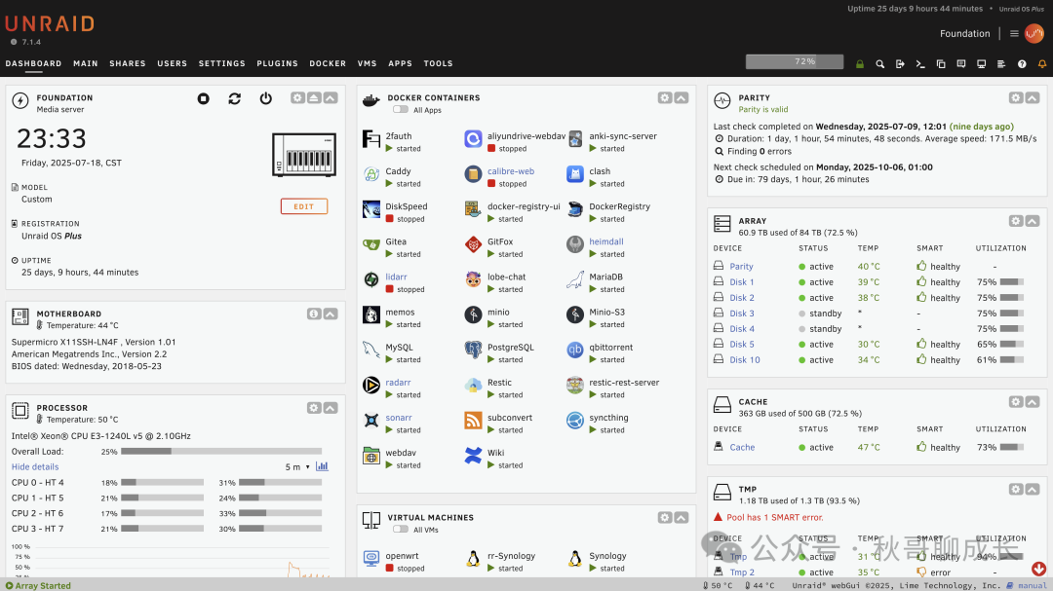Toggle the All VMs switch
Viewport: 1053px width, 591px height.
(401, 530)
